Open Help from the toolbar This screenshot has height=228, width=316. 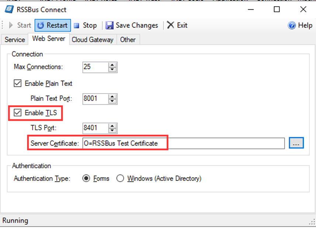[x=300, y=25]
